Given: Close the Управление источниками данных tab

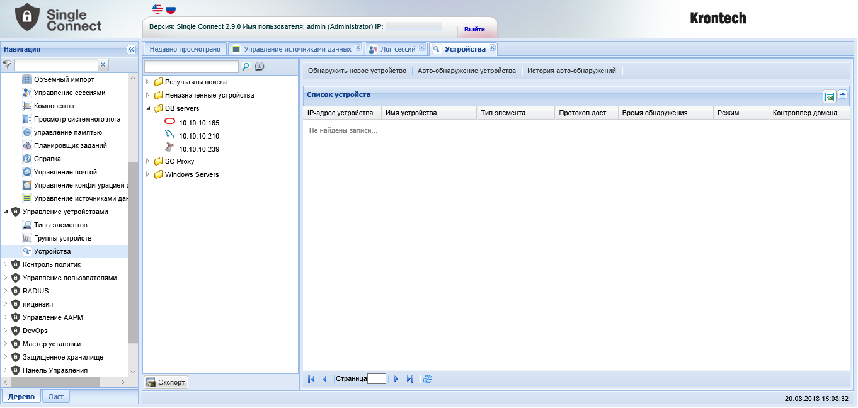Looking at the screenshot, I should pos(358,48).
